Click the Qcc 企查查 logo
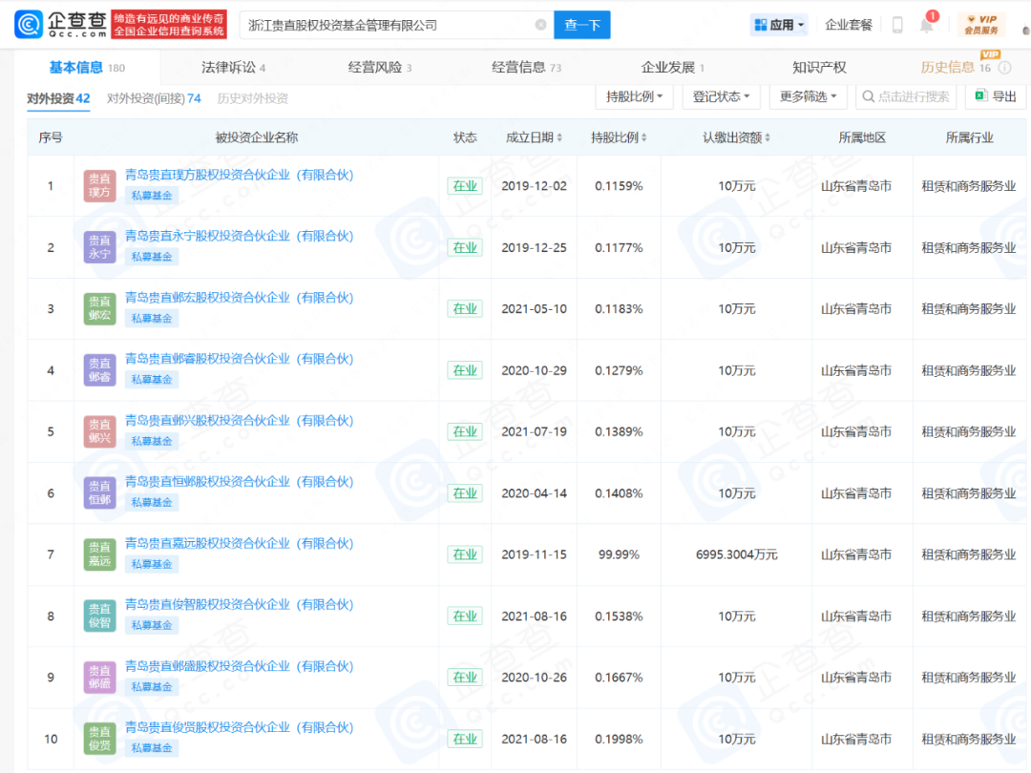1031x773 pixels. [x=61, y=25]
